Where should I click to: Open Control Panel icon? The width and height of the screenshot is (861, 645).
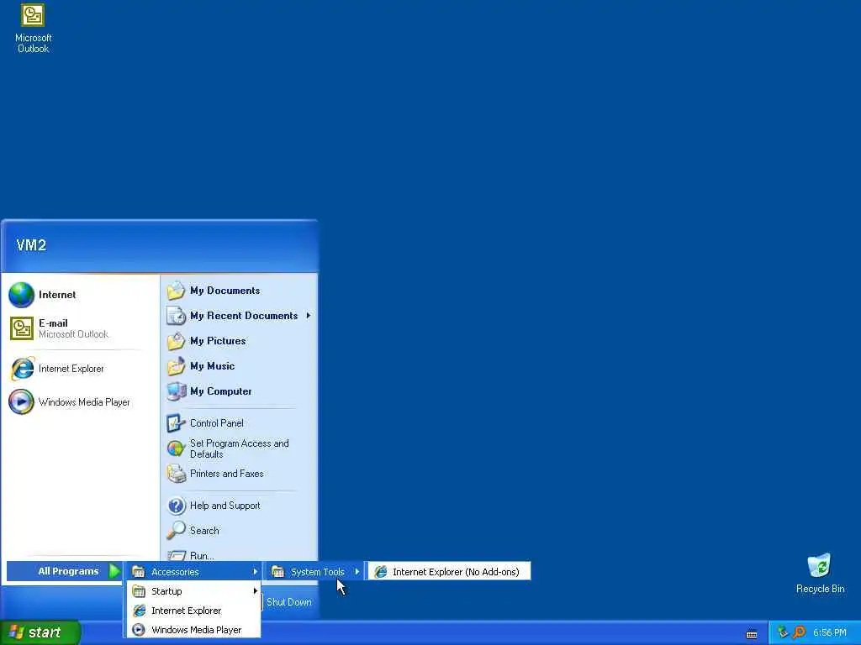point(176,423)
